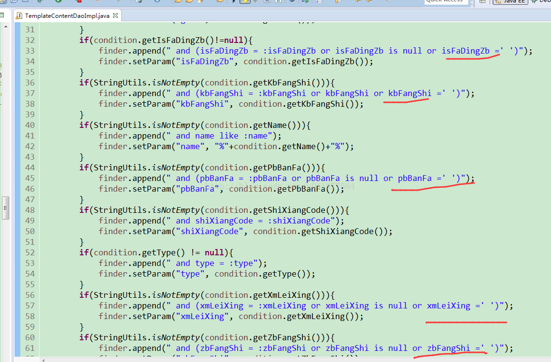Screen dimensions: 551x362
Task: Click the "type" string in setParam line 54
Action: [x=190, y=274]
